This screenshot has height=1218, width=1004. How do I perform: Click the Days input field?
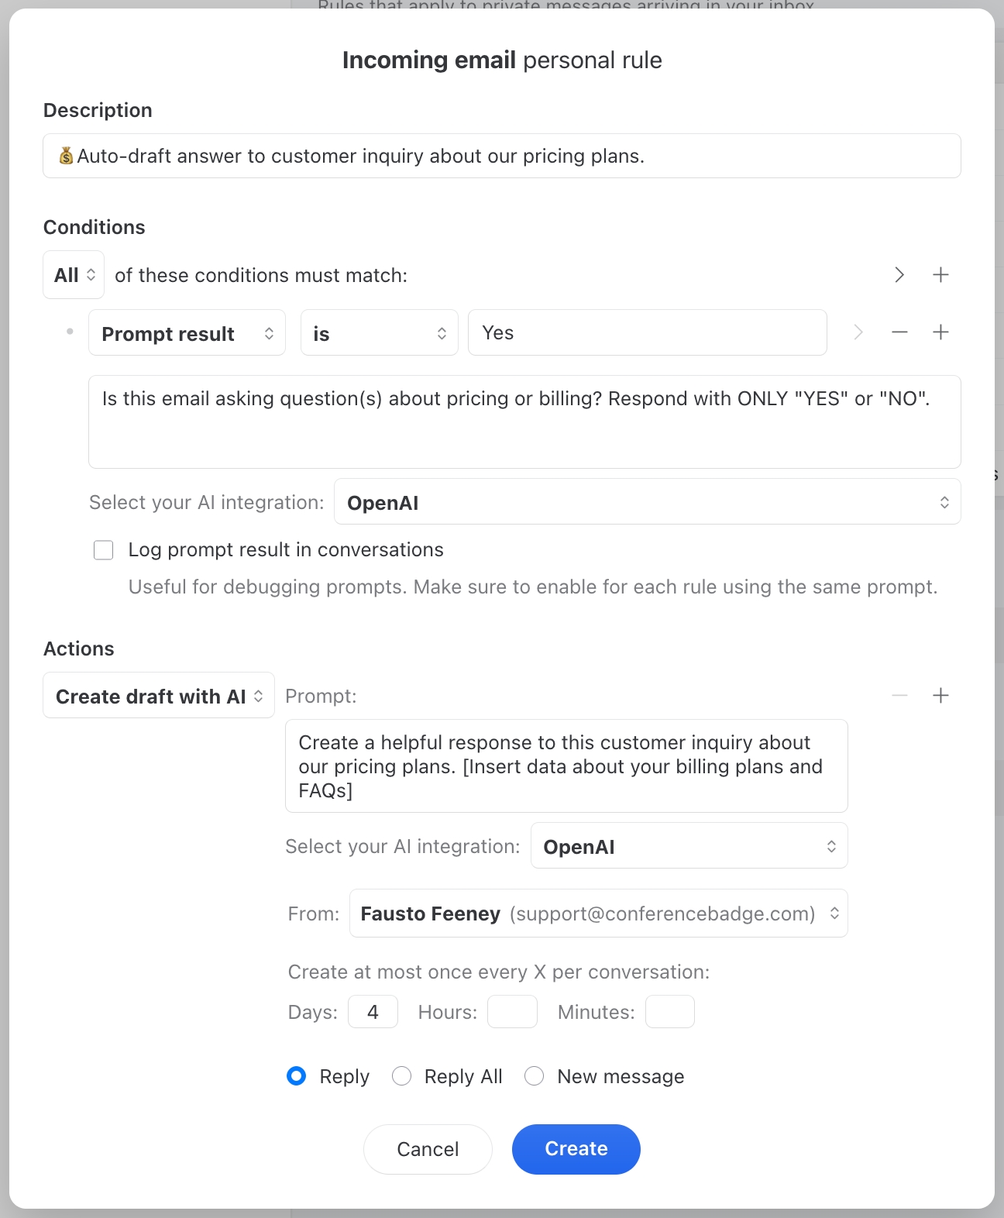pyautogui.click(x=373, y=1012)
